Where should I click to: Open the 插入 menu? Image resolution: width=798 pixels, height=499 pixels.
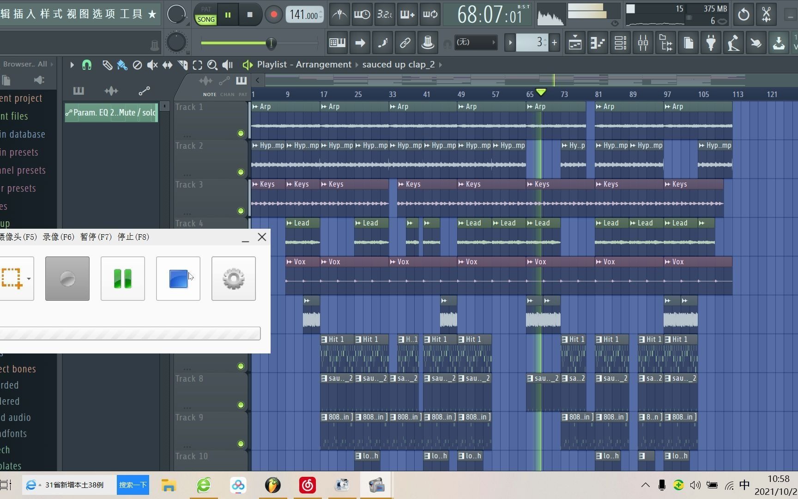pyautogui.click(x=25, y=14)
